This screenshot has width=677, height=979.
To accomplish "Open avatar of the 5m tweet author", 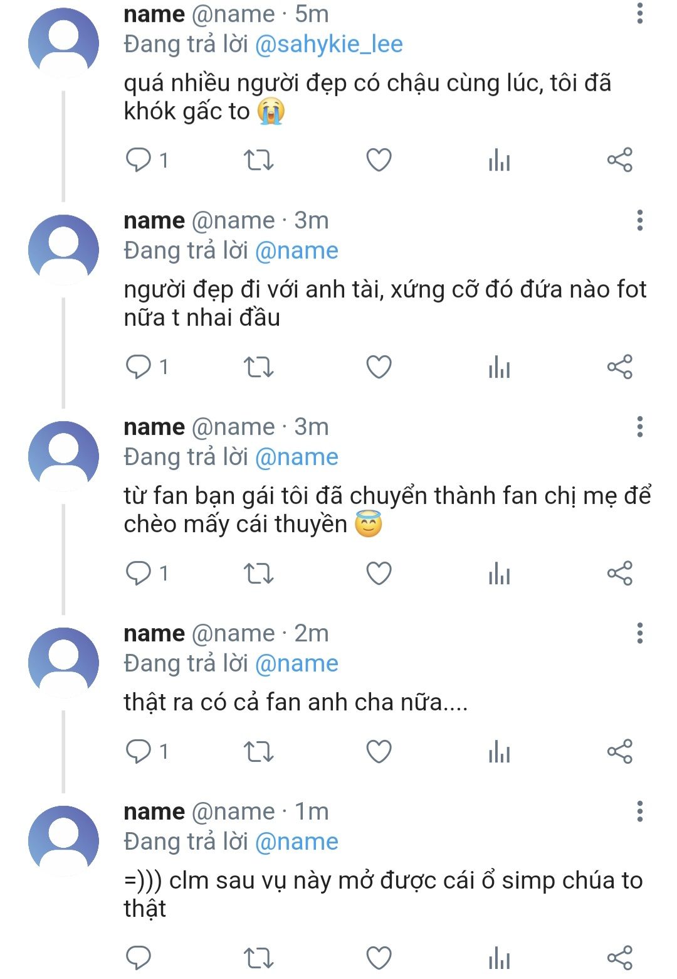I will click(x=63, y=43).
